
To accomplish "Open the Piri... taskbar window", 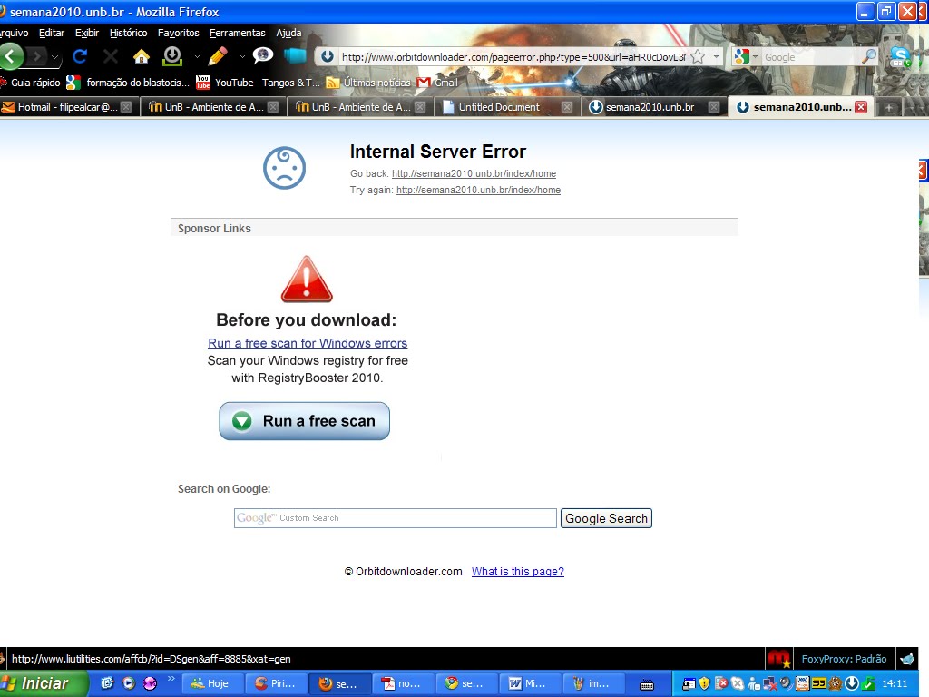I will [277, 683].
